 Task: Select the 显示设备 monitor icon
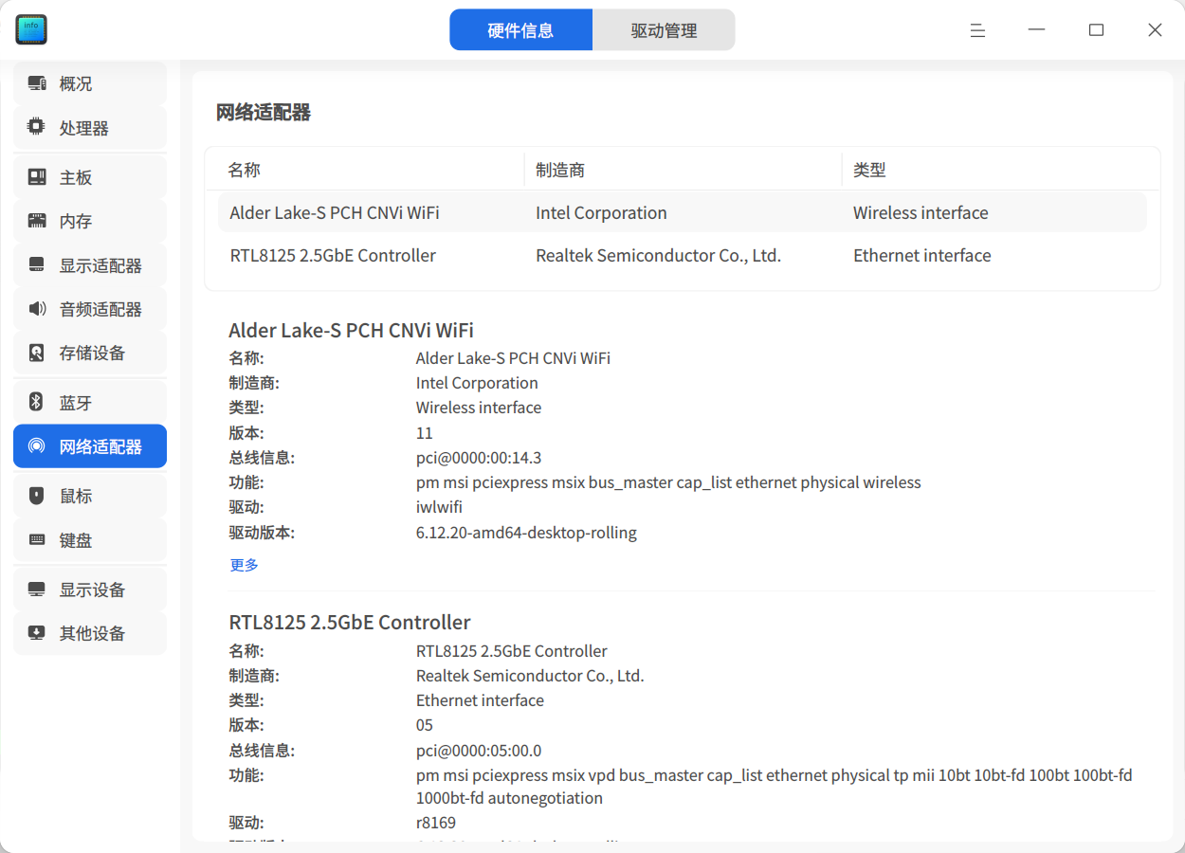37,590
